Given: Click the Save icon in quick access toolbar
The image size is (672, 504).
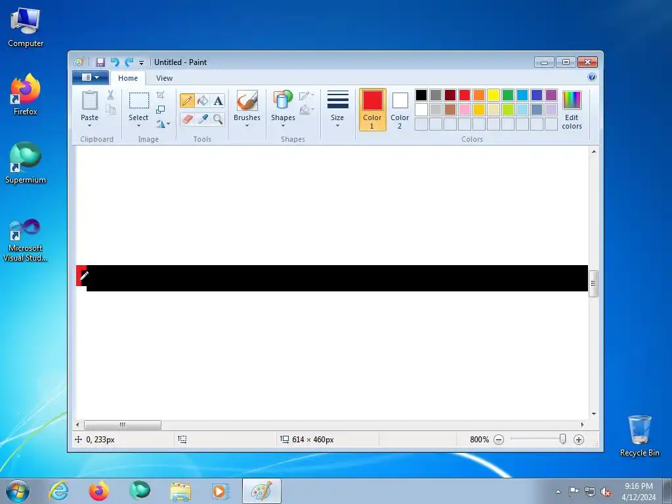Looking at the screenshot, I should tap(100, 62).
